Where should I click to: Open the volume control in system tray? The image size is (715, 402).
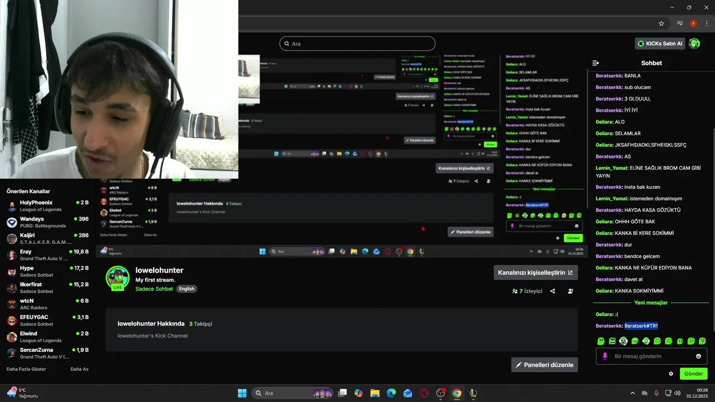coord(678,393)
